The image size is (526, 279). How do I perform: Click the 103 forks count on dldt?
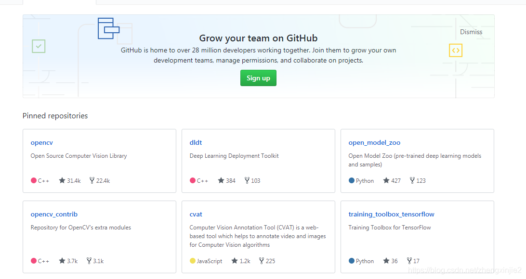point(256,181)
